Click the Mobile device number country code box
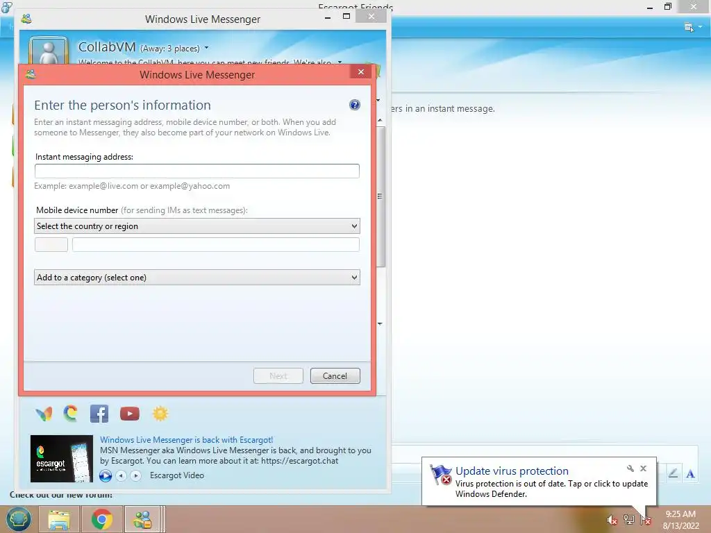 point(51,245)
